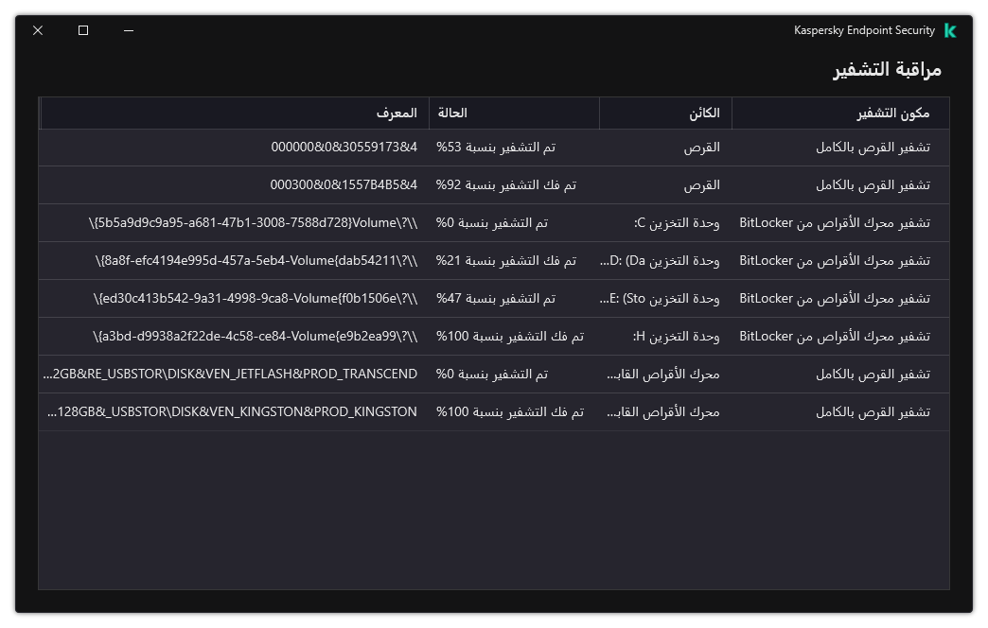Click the Kaspersky Endpoint Security logo icon

tap(949, 29)
